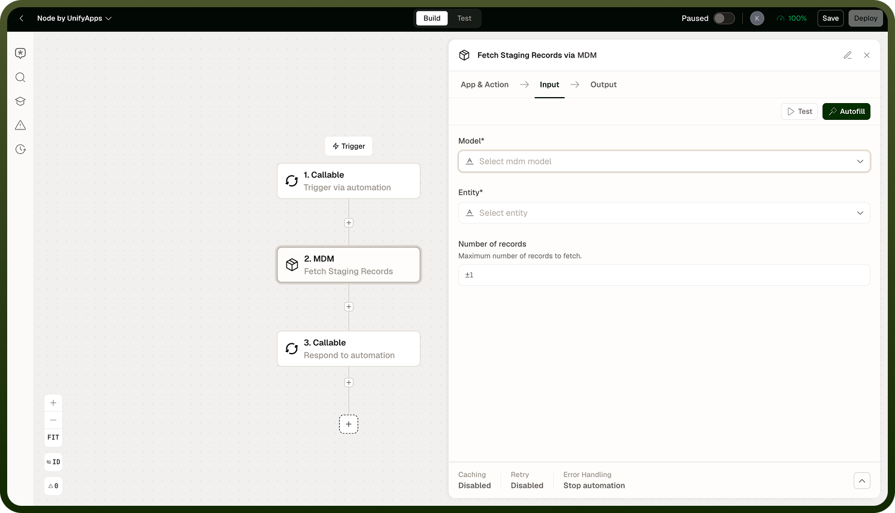Open the Select entity dropdown

(x=664, y=213)
